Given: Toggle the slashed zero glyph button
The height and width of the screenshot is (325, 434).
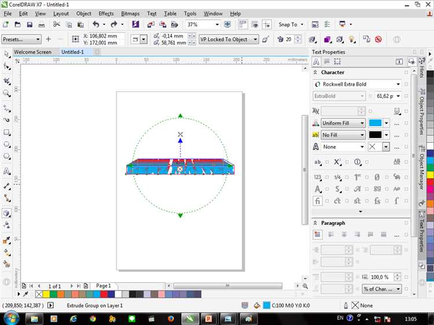Looking at the screenshot, I should (x=377, y=177).
